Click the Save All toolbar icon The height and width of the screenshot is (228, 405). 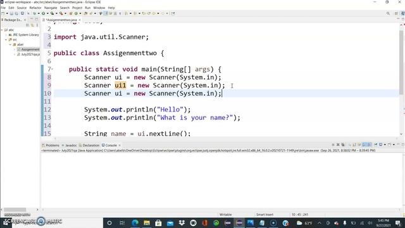point(16,13)
